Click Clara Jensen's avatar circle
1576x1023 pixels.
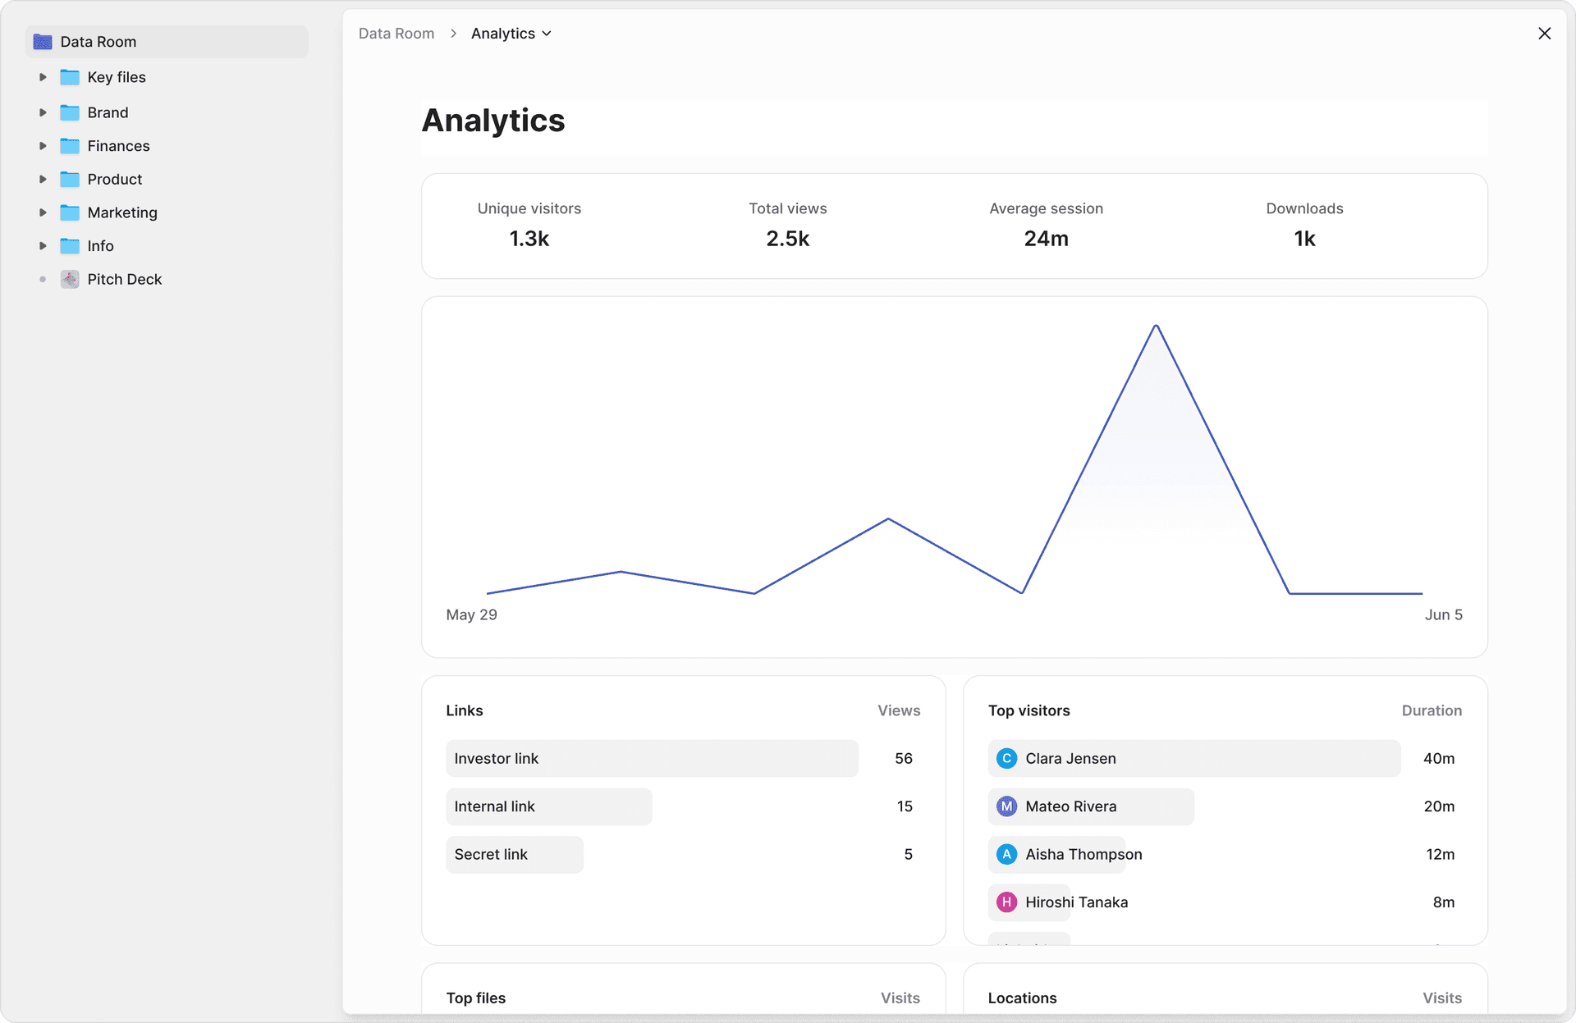[1006, 758]
